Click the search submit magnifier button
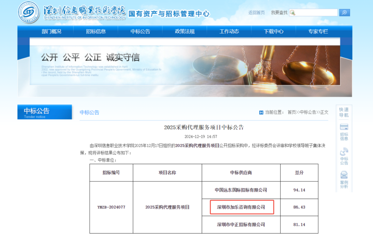This screenshot has width=373, height=237. 345,13
